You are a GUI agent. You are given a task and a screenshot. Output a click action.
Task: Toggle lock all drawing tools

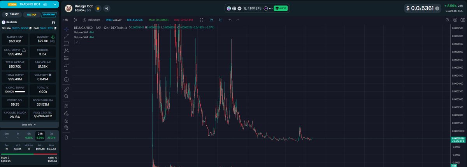66,120
